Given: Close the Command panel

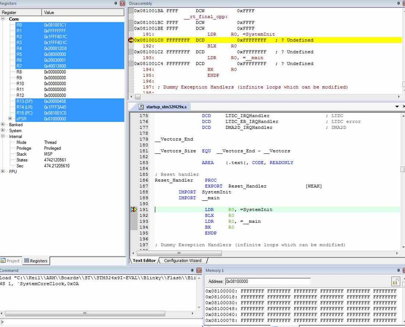Looking at the screenshot, I should (x=199, y=270).
